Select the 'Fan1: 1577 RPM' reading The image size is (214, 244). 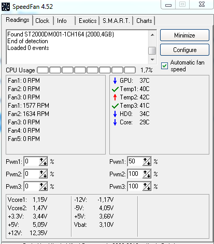click(28, 106)
